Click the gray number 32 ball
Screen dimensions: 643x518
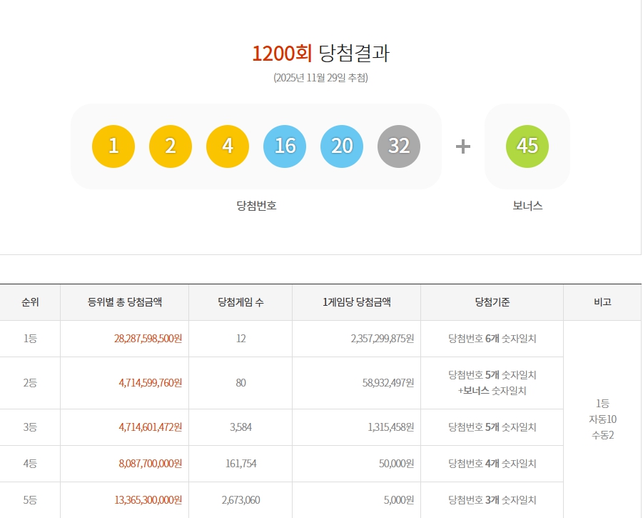[399, 146]
